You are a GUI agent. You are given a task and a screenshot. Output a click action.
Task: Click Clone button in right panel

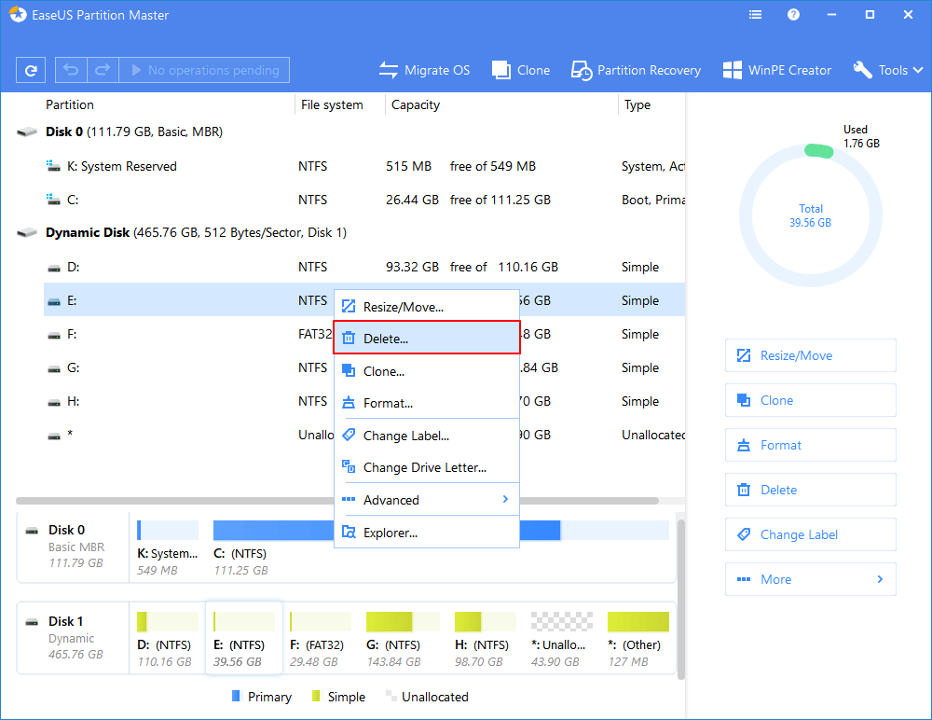tap(810, 400)
